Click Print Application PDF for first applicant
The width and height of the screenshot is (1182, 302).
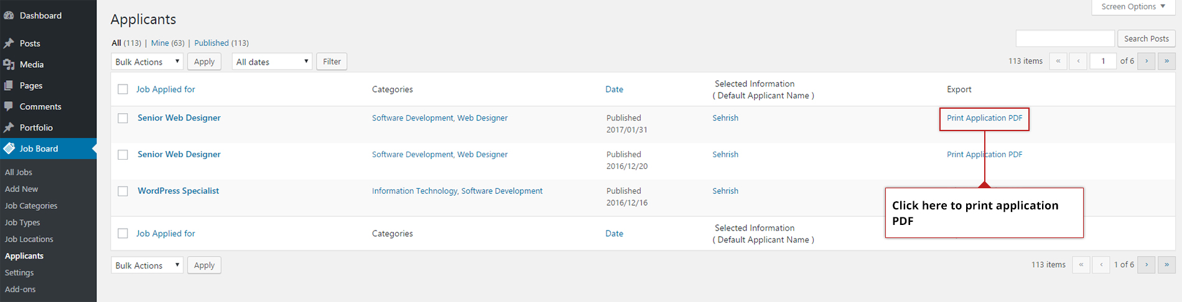(x=984, y=118)
